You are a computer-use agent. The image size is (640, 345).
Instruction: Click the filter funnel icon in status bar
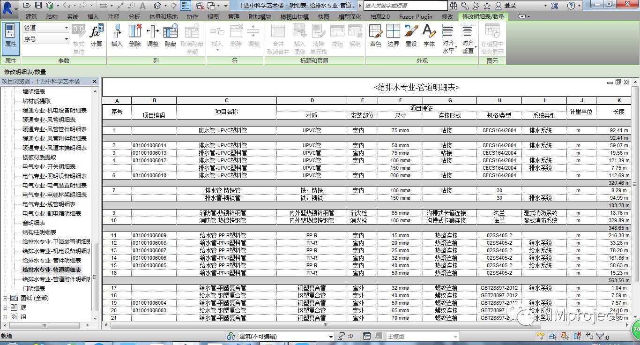click(x=599, y=337)
